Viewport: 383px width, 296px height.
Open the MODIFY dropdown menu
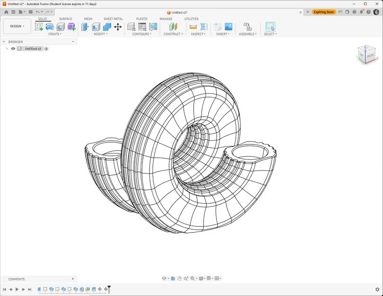tap(101, 34)
